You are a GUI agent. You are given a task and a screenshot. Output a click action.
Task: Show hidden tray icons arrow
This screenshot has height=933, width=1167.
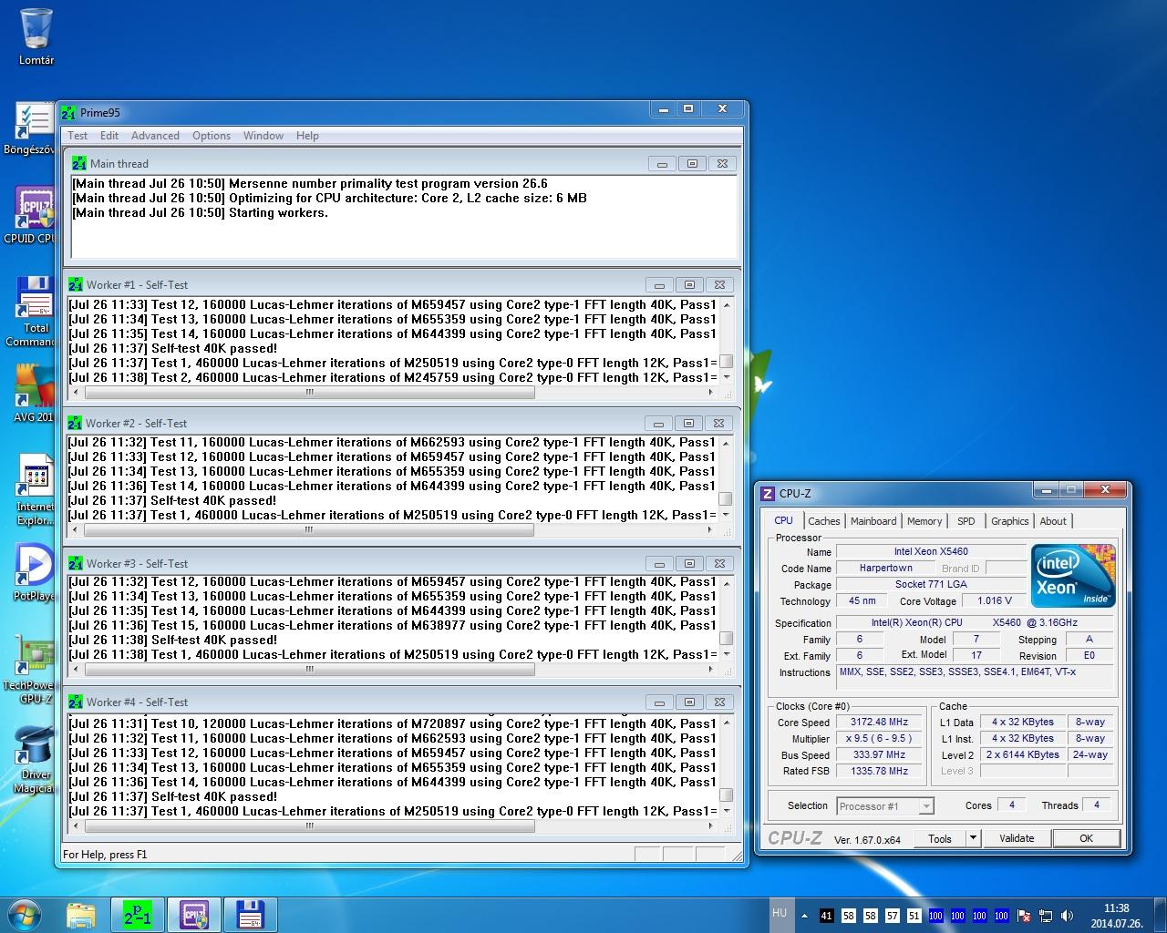coord(804,916)
